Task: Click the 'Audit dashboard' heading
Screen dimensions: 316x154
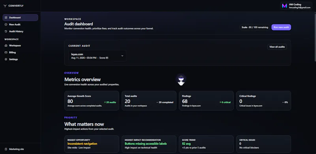Action: point(79,24)
